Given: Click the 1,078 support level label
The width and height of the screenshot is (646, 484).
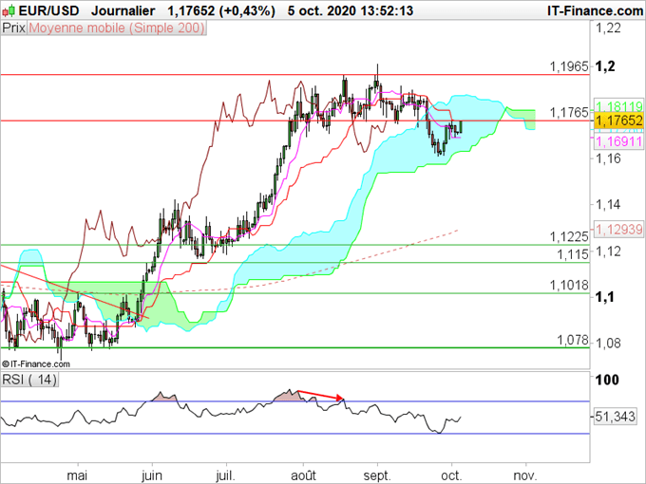Looking at the screenshot, I should tap(573, 340).
